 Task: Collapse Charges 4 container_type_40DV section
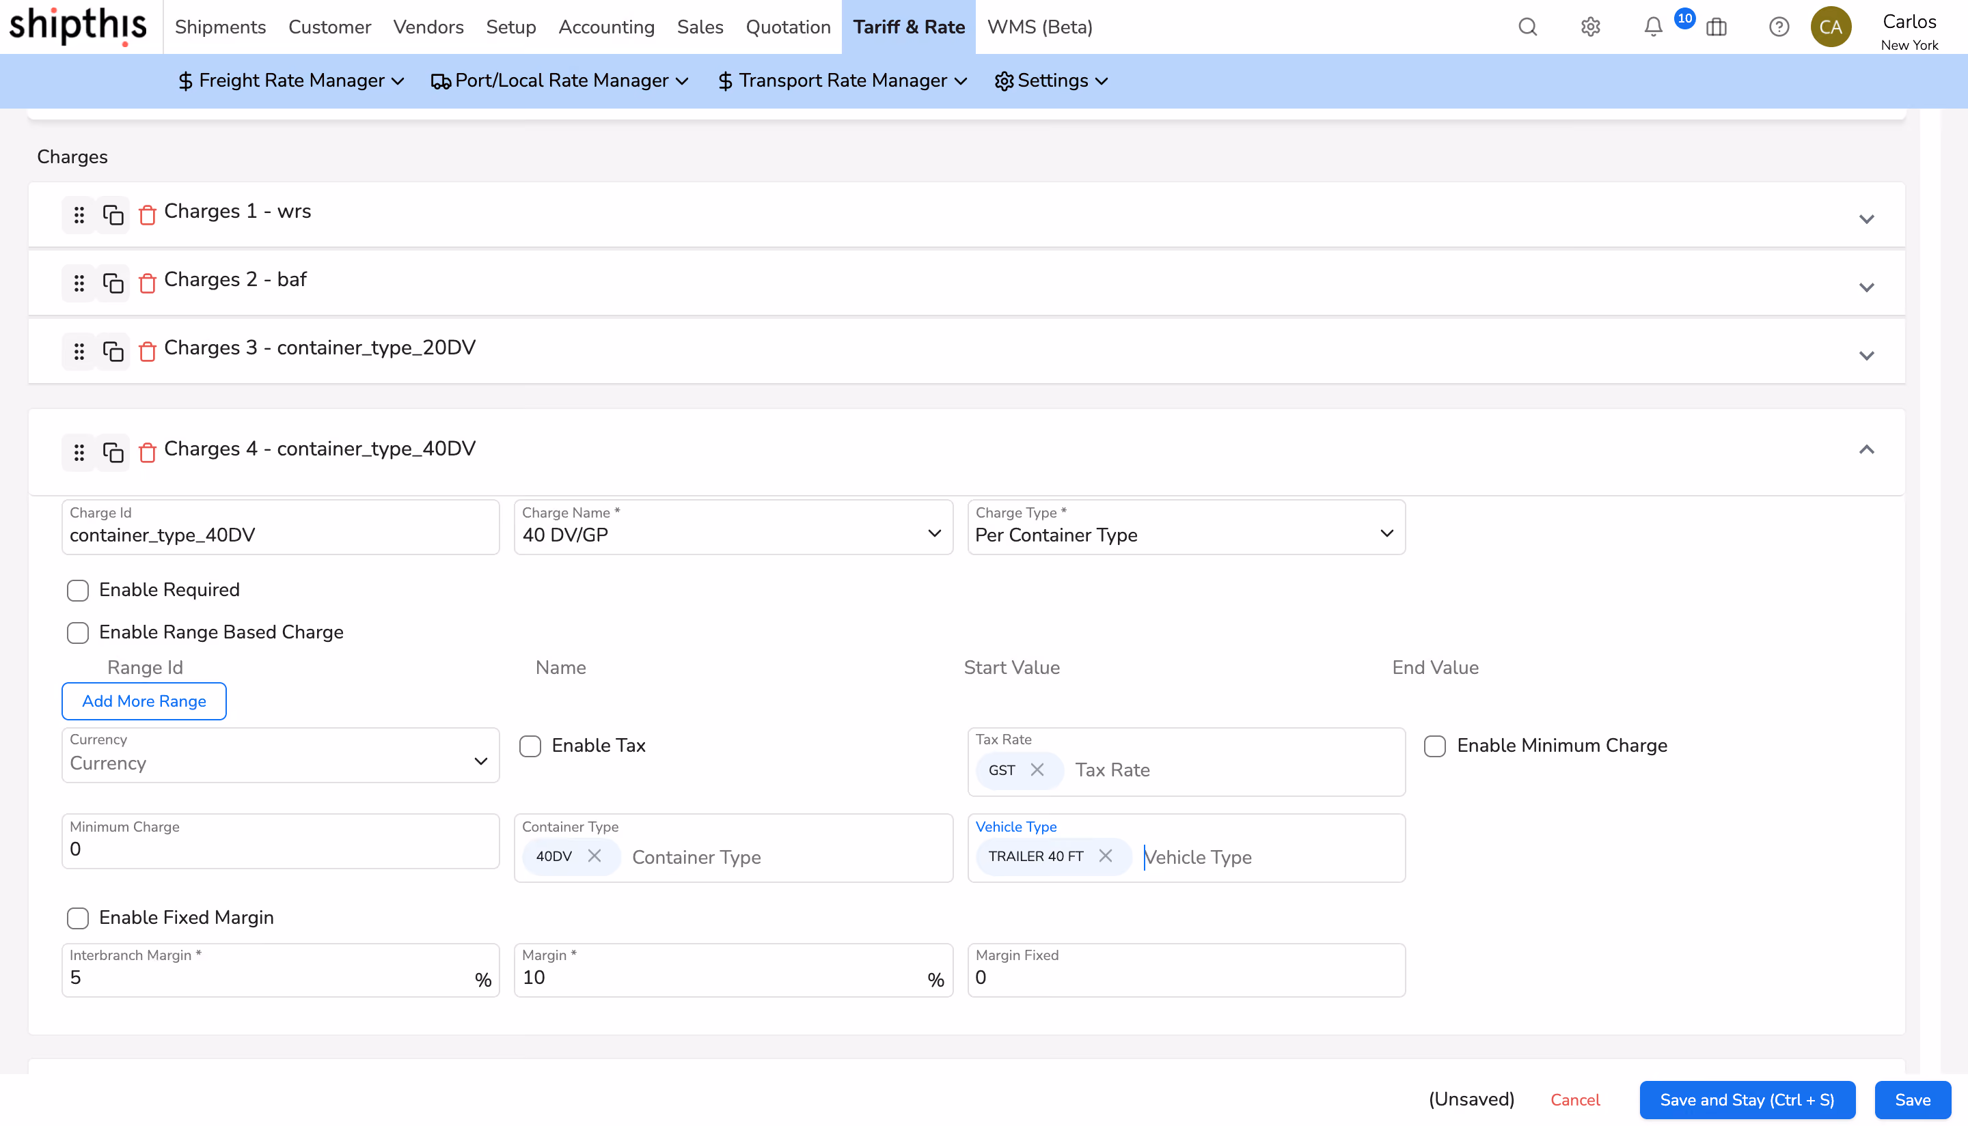pyautogui.click(x=1866, y=449)
